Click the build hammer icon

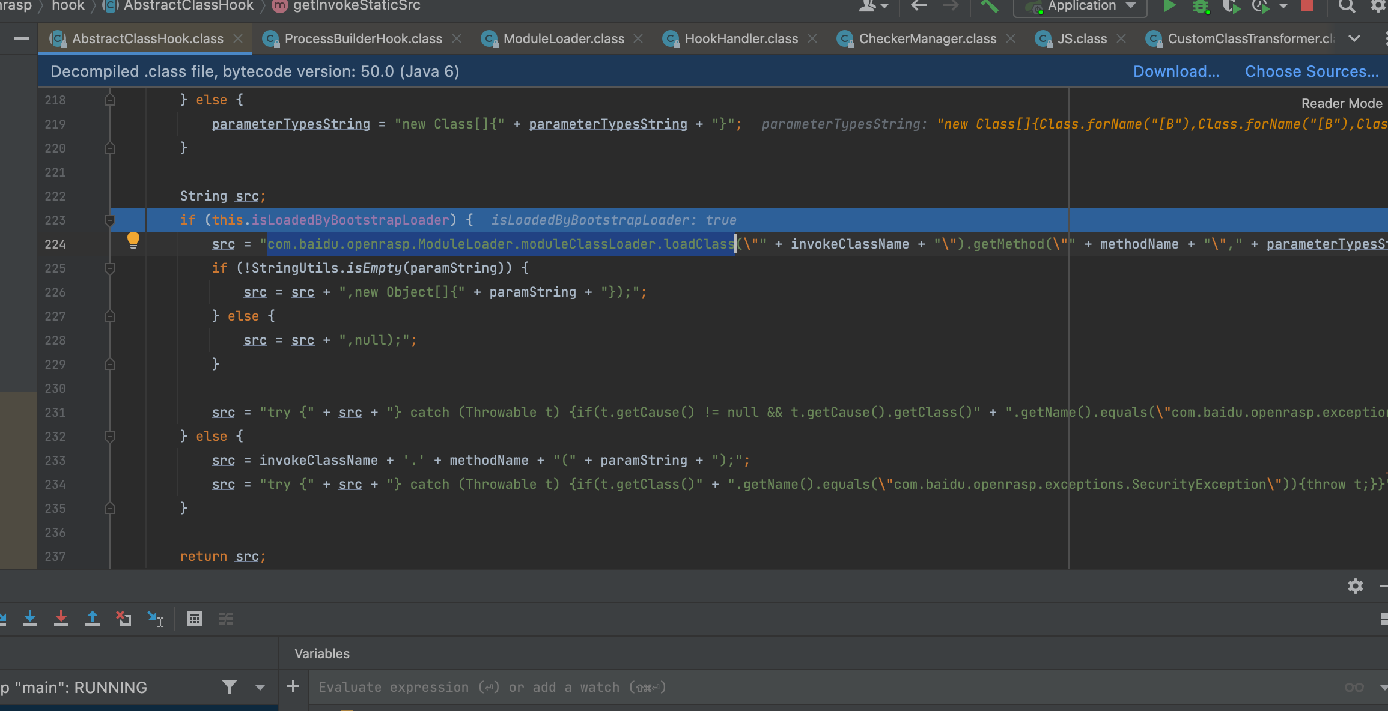[x=990, y=6]
